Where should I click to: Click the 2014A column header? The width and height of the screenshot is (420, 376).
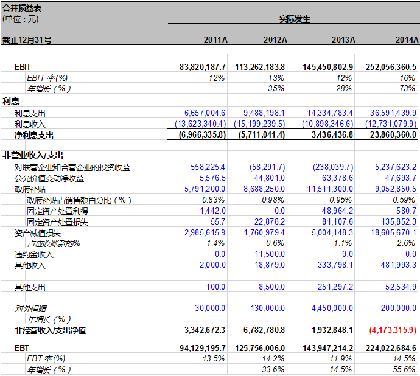click(406, 40)
